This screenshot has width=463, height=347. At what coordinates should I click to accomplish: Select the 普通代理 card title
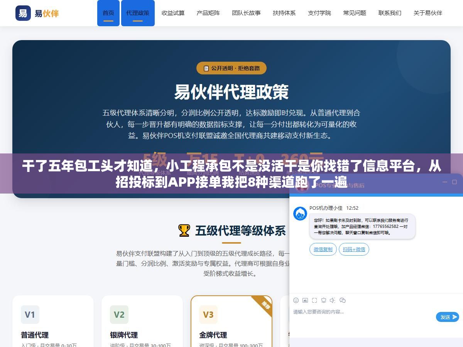click(x=35, y=335)
